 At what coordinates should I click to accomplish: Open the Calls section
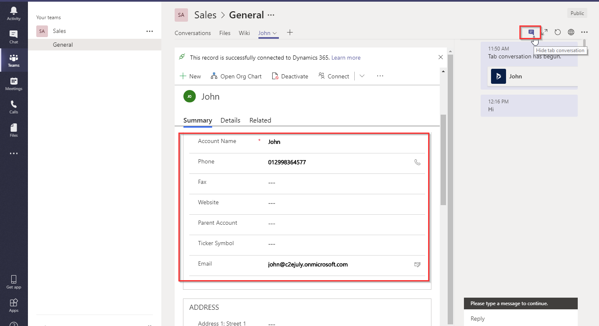tap(14, 107)
